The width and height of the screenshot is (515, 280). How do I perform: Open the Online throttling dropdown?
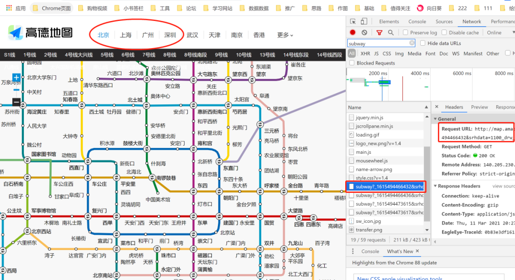(500, 32)
